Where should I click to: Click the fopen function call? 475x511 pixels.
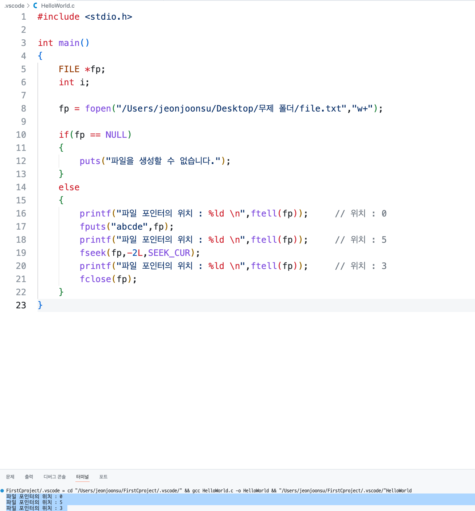[98, 109]
